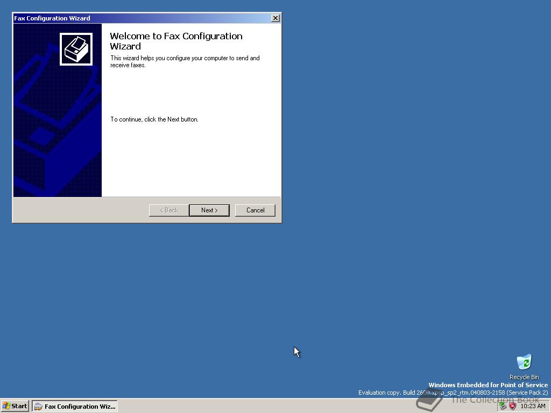Close the Fax Configuration Wizard window
Viewport: 551px width, 413px height.
(x=275, y=18)
